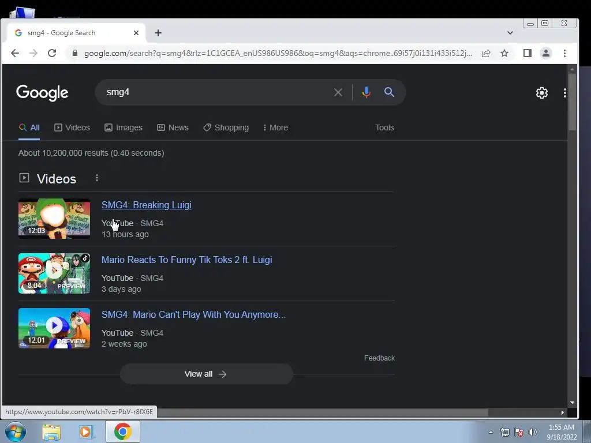Click View all videos button
This screenshot has width=591, height=443.
point(206,374)
